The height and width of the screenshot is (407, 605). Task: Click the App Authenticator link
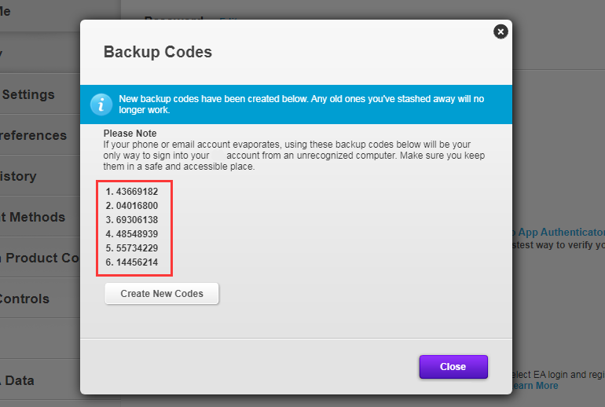coord(559,233)
